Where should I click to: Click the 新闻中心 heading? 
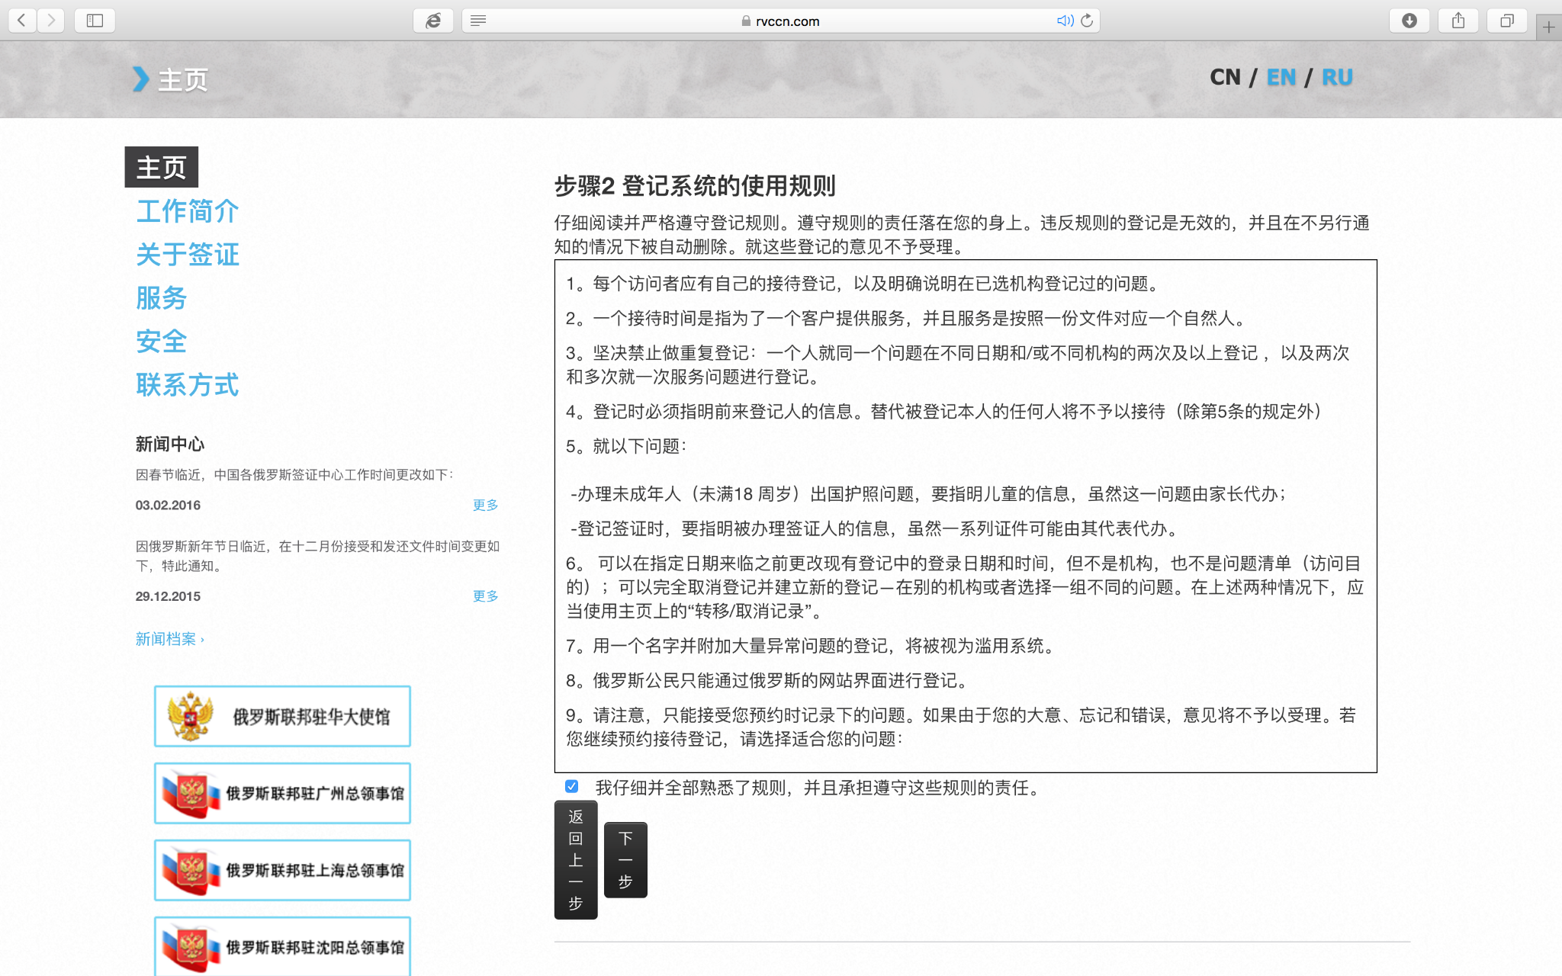170,444
